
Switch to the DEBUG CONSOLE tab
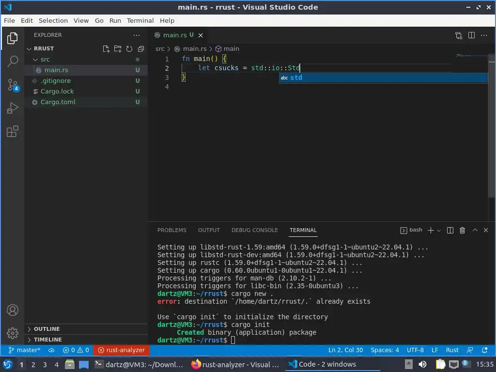pos(255,230)
